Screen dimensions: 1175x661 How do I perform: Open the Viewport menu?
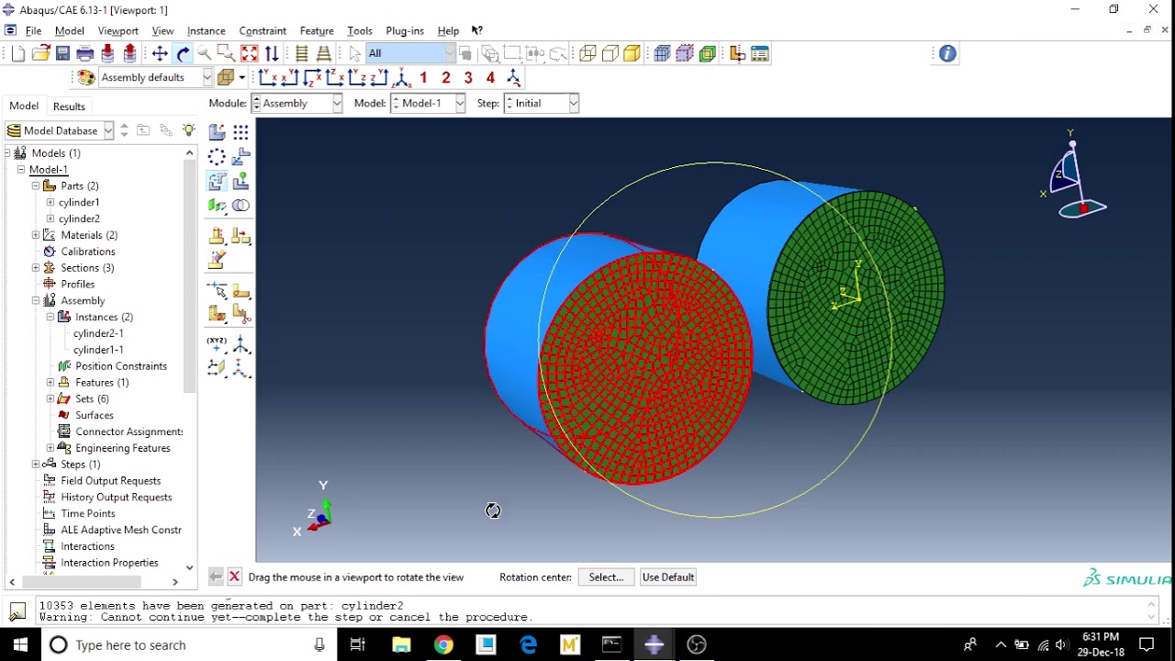point(117,31)
